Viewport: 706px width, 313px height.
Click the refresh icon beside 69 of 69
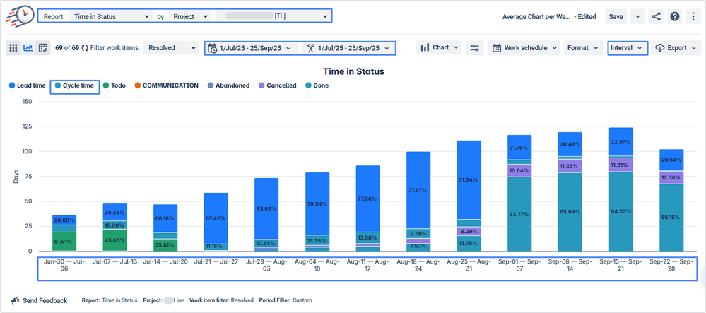pyautogui.click(x=86, y=48)
